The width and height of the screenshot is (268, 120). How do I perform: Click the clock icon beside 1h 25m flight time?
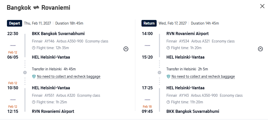(34, 102)
